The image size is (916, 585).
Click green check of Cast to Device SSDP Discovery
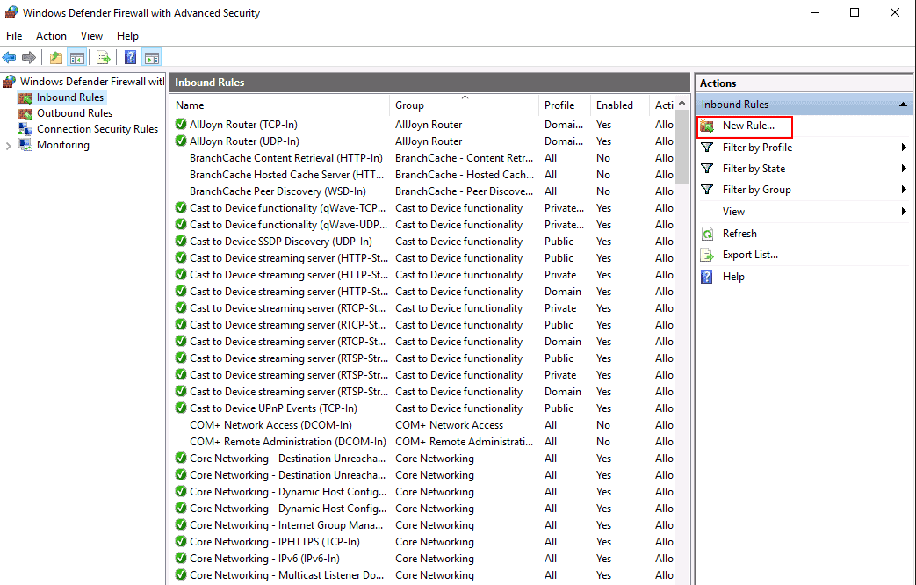coord(181,242)
